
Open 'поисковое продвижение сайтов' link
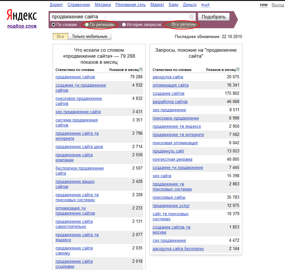[x=78, y=101]
